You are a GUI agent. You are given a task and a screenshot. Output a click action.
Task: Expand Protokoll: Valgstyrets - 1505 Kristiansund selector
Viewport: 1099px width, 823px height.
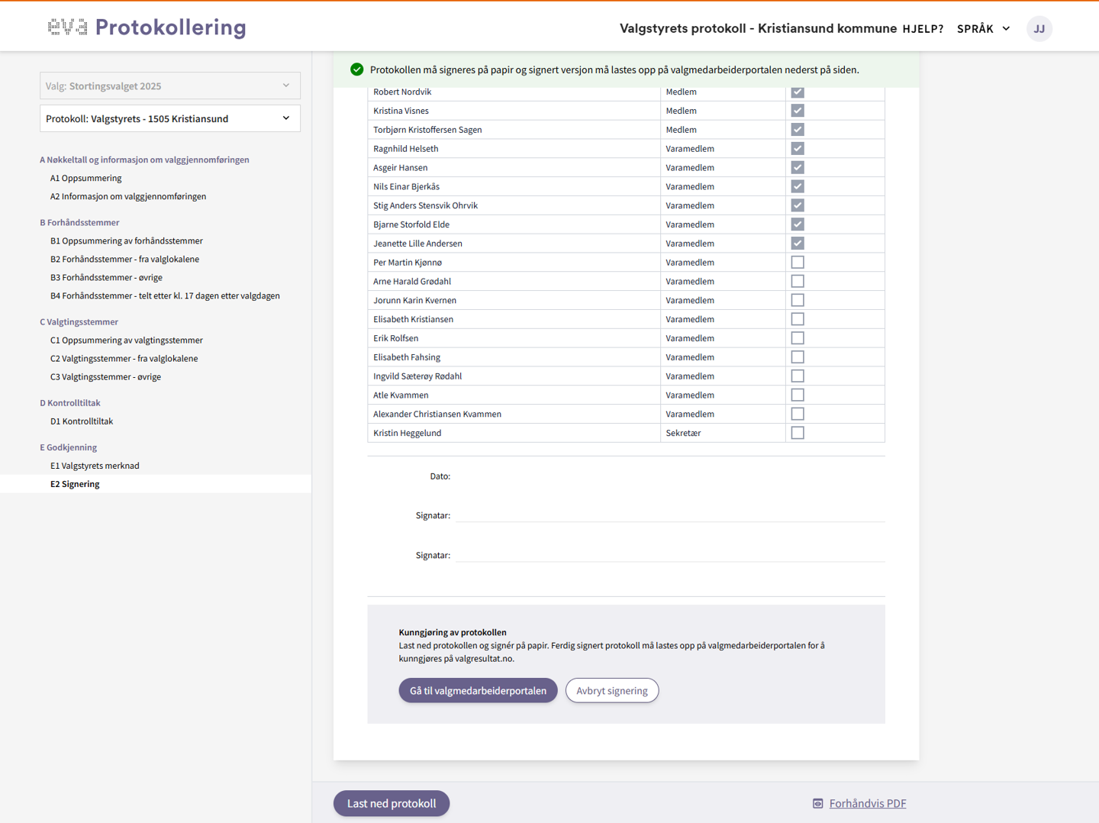click(169, 119)
